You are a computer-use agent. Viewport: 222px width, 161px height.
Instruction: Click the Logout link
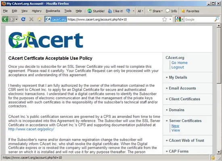(178, 67)
